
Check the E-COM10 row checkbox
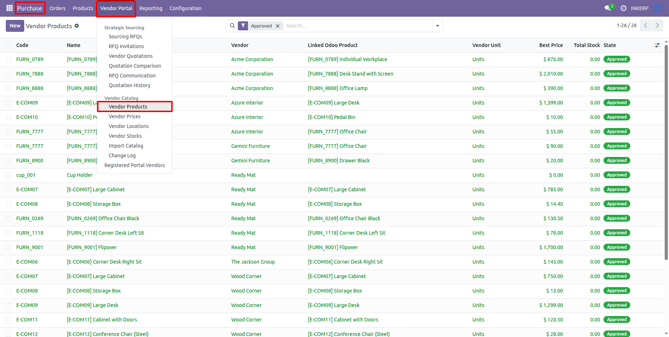point(8,117)
